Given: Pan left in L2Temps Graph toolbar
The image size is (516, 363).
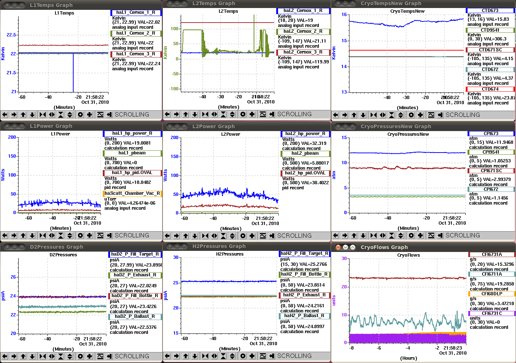Looking at the screenshot, I should [167, 114].
